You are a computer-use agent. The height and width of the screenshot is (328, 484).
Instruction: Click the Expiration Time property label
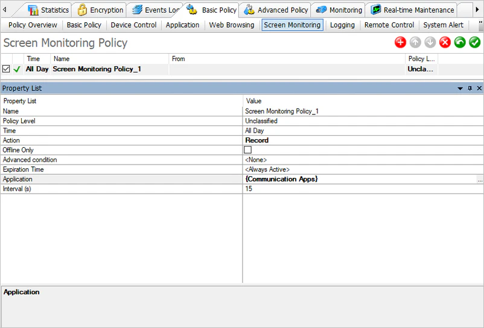[x=23, y=169]
